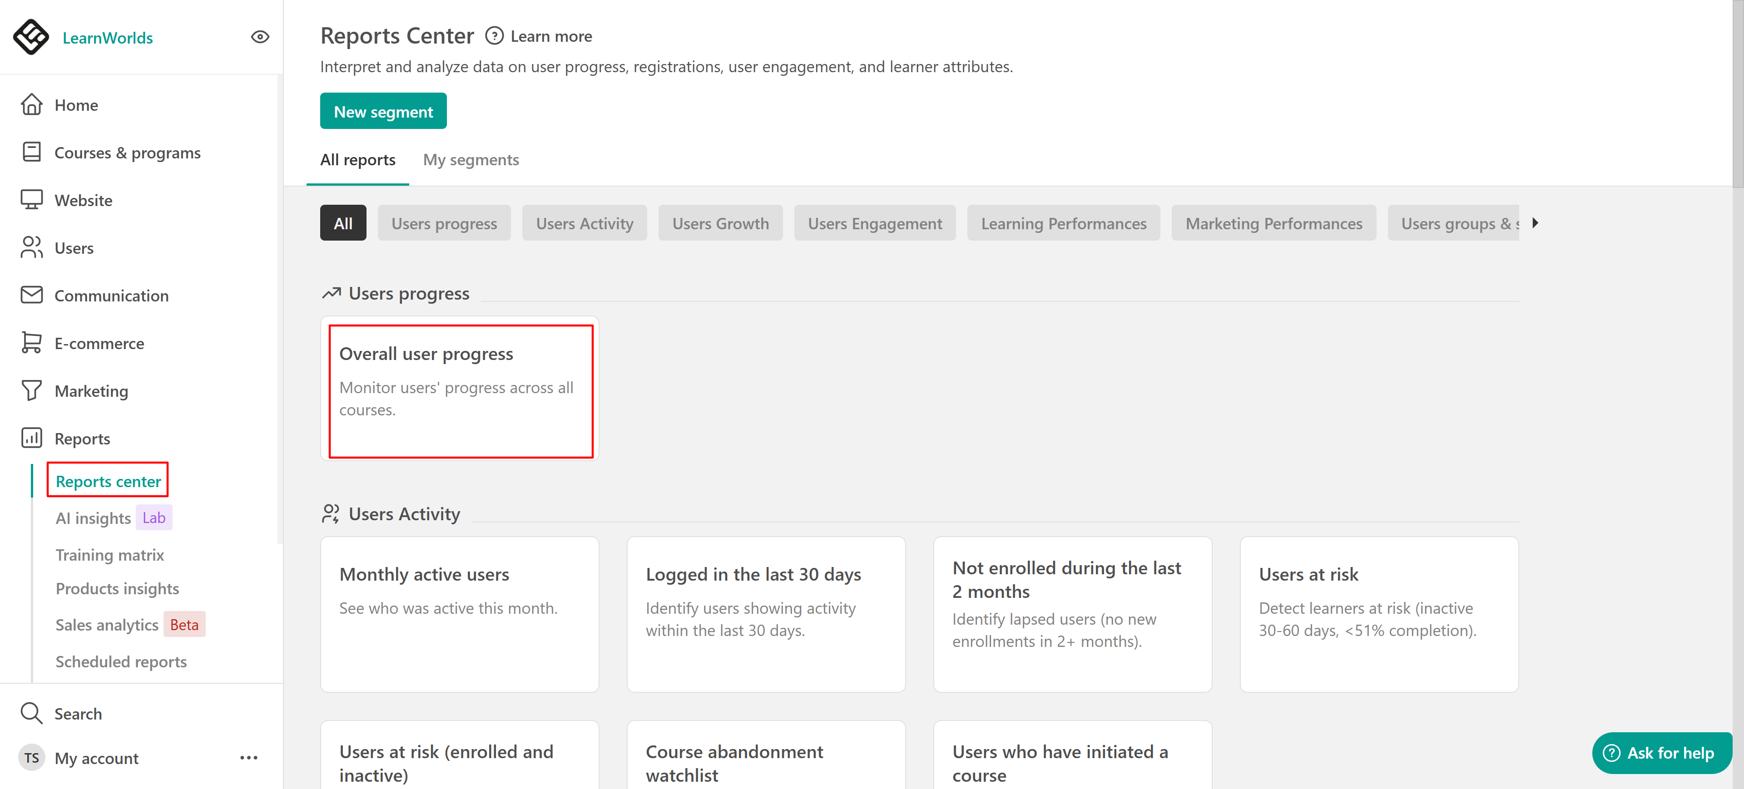Switch to My segments tab
This screenshot has height=789, width=1744.
471,160
